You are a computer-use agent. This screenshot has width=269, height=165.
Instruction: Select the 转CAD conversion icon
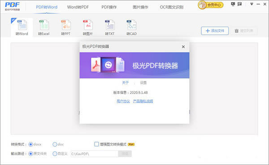coord(132,27)
